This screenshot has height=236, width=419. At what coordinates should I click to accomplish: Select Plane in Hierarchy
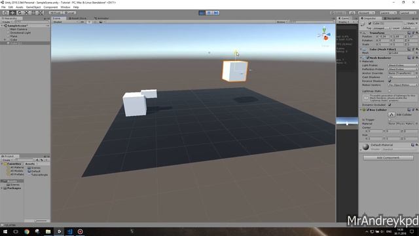[14, 36]
